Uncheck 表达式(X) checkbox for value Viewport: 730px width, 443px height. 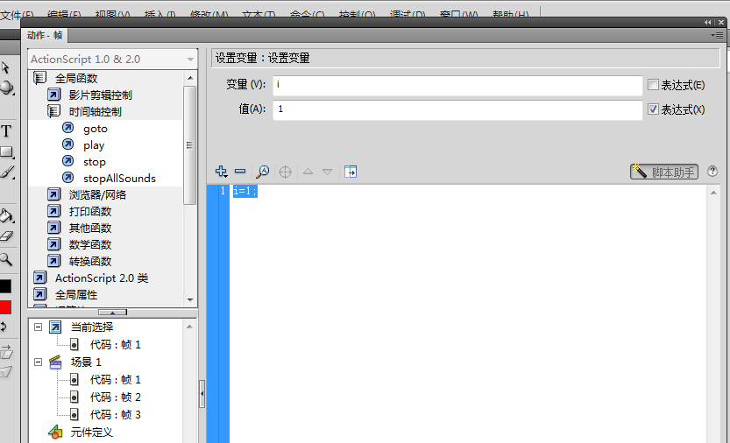point(653,109)
